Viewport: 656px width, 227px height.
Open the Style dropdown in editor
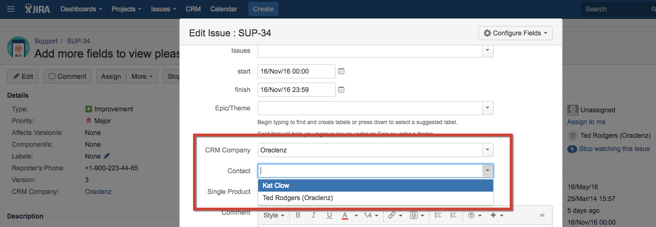[274, 215]
